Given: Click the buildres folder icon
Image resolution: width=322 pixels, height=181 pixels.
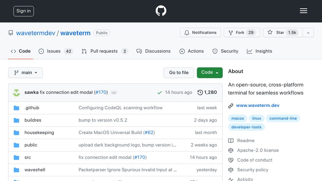Looking at the screenshot, I should pos(16,120).
